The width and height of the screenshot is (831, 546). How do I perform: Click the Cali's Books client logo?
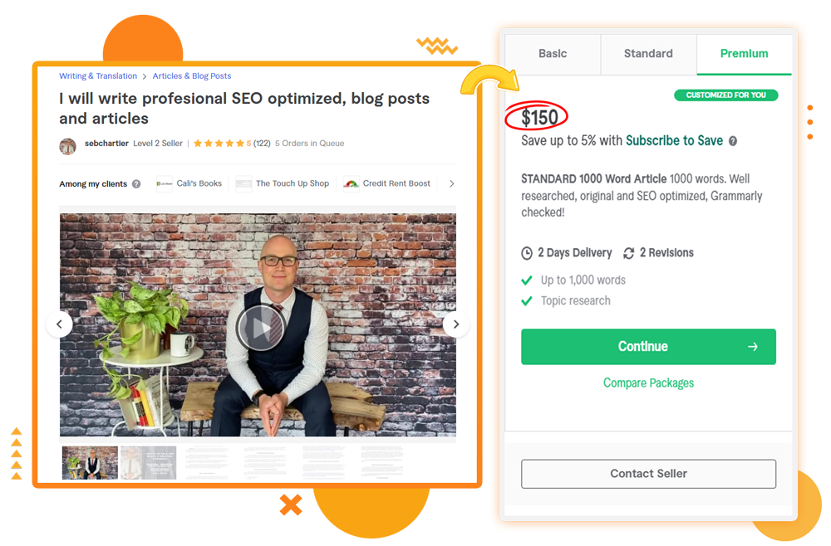point(165,183)
